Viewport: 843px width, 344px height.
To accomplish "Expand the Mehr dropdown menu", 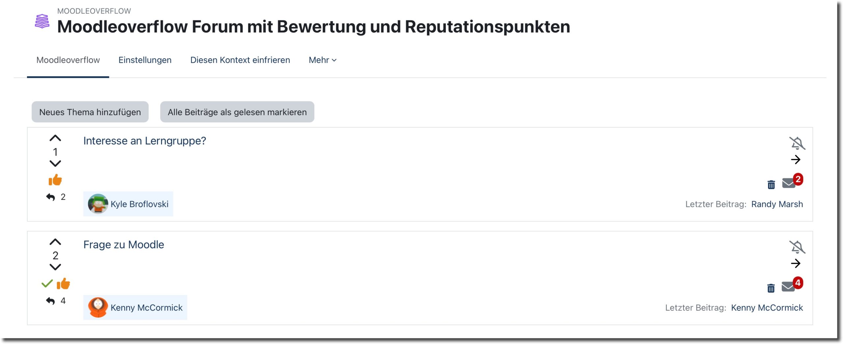I will [x=322, y=60].
